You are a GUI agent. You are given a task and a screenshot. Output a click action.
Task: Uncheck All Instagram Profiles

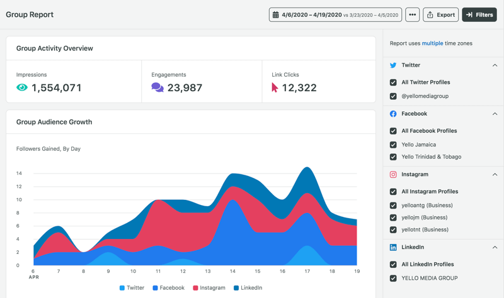[x=393, y=192]
